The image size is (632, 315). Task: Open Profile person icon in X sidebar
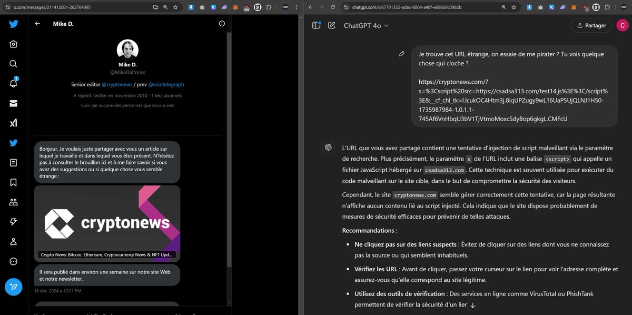click(13, 242)
